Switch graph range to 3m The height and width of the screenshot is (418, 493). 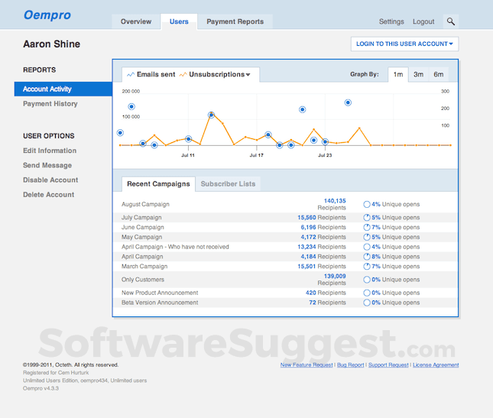pos(418,74)
